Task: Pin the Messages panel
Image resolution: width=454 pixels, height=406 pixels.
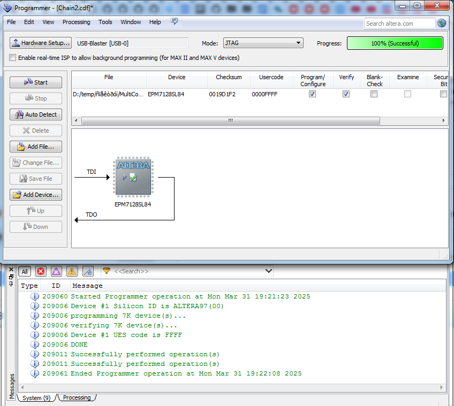Action: (11, 284)
